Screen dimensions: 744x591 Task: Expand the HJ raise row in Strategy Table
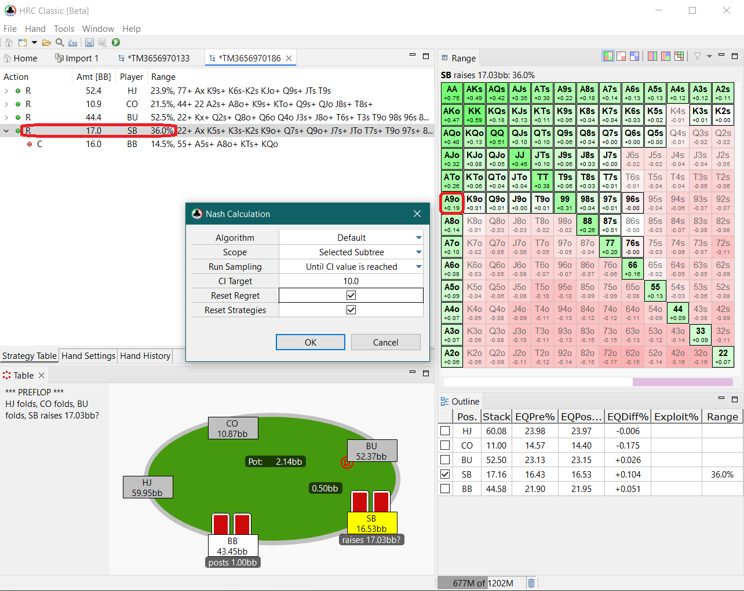[6, 91]
